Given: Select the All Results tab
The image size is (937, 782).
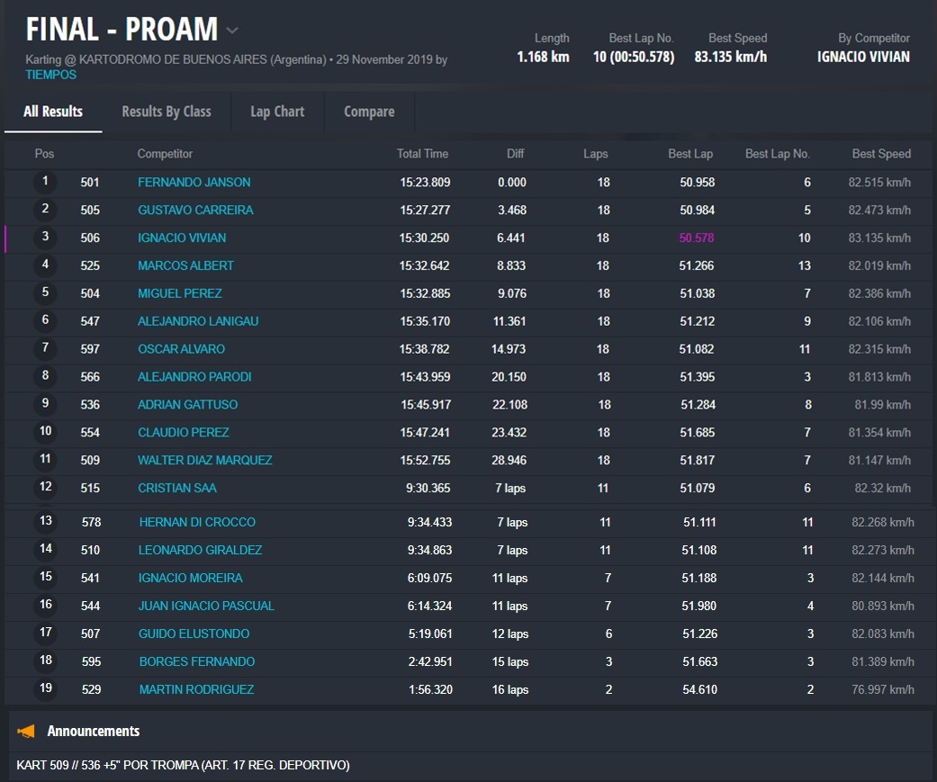Looking at the screenshot, I should (53, 112).
